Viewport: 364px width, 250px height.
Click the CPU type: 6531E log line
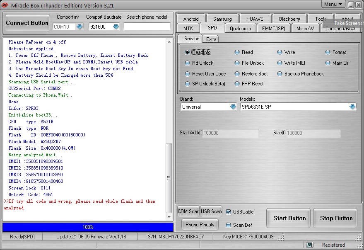(x=31, y=121)
